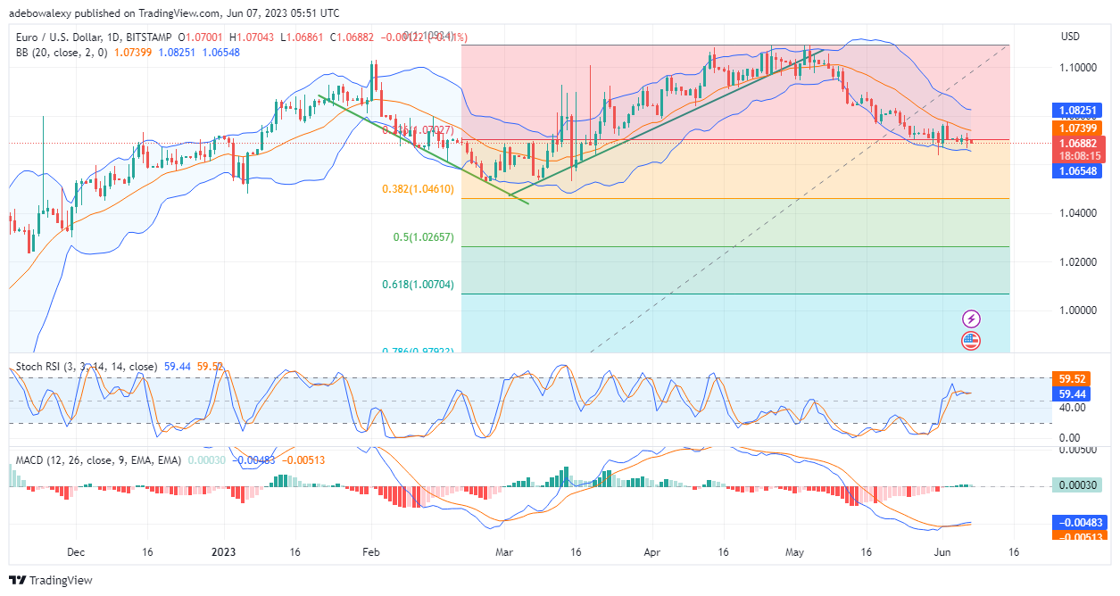Click the 1.10000 price axis label
Viewport: 1120px width, 596px height.
click(1077, 68)
